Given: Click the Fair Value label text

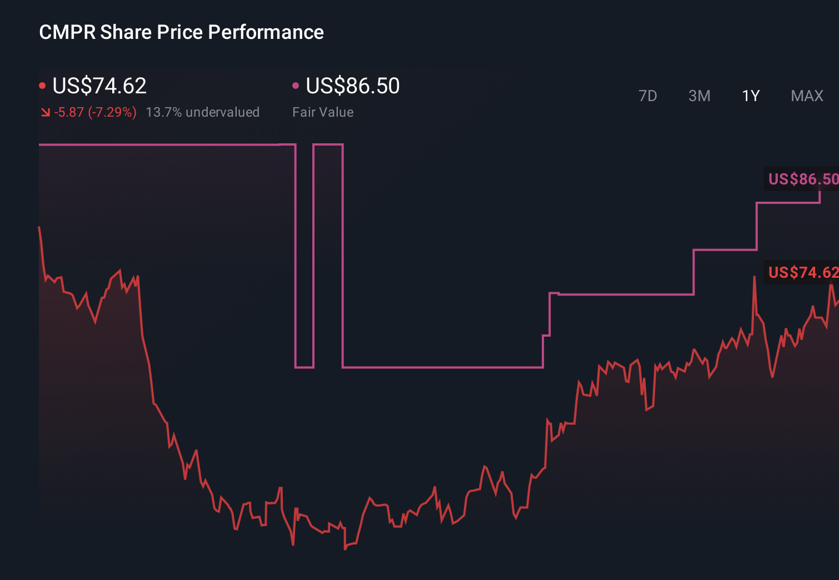Looking at the screenshot, I should [x=323, y=112].
